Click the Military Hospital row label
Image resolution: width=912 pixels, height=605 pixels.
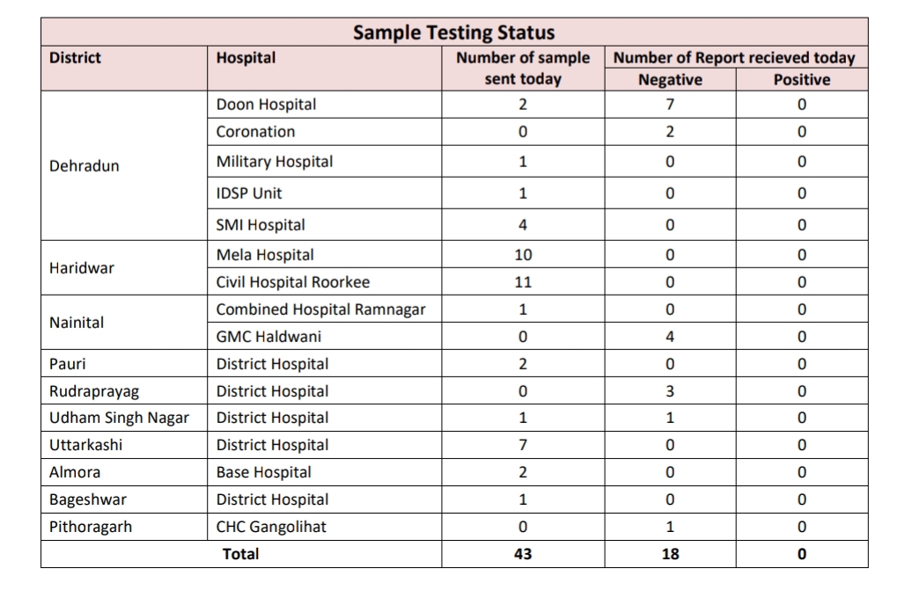275,162
